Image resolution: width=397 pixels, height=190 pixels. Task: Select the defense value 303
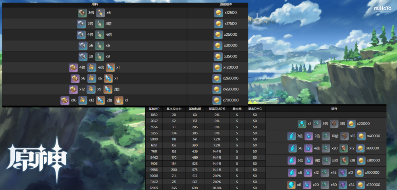tap(195, 133)
